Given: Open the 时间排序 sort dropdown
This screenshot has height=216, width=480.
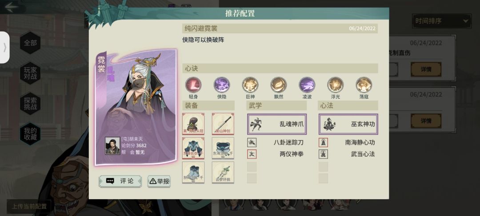Looking at the screenshot, I should tap(442, 21).
